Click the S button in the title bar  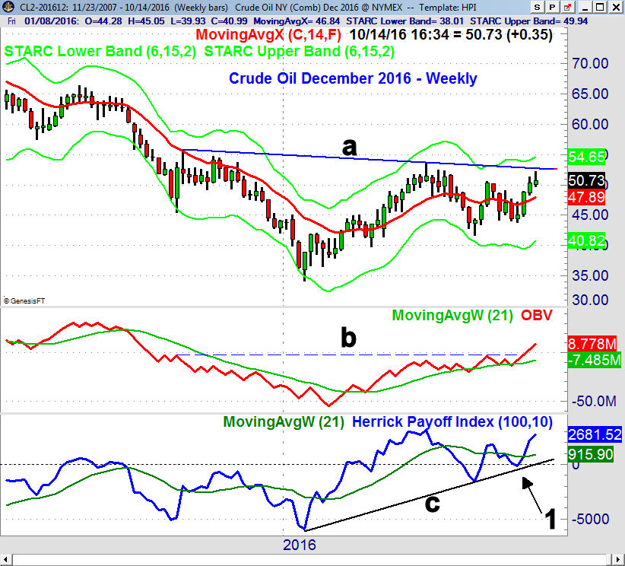click(538, 7)
